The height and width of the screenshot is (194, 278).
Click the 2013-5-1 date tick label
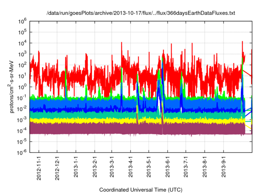(x=149, y=167)
